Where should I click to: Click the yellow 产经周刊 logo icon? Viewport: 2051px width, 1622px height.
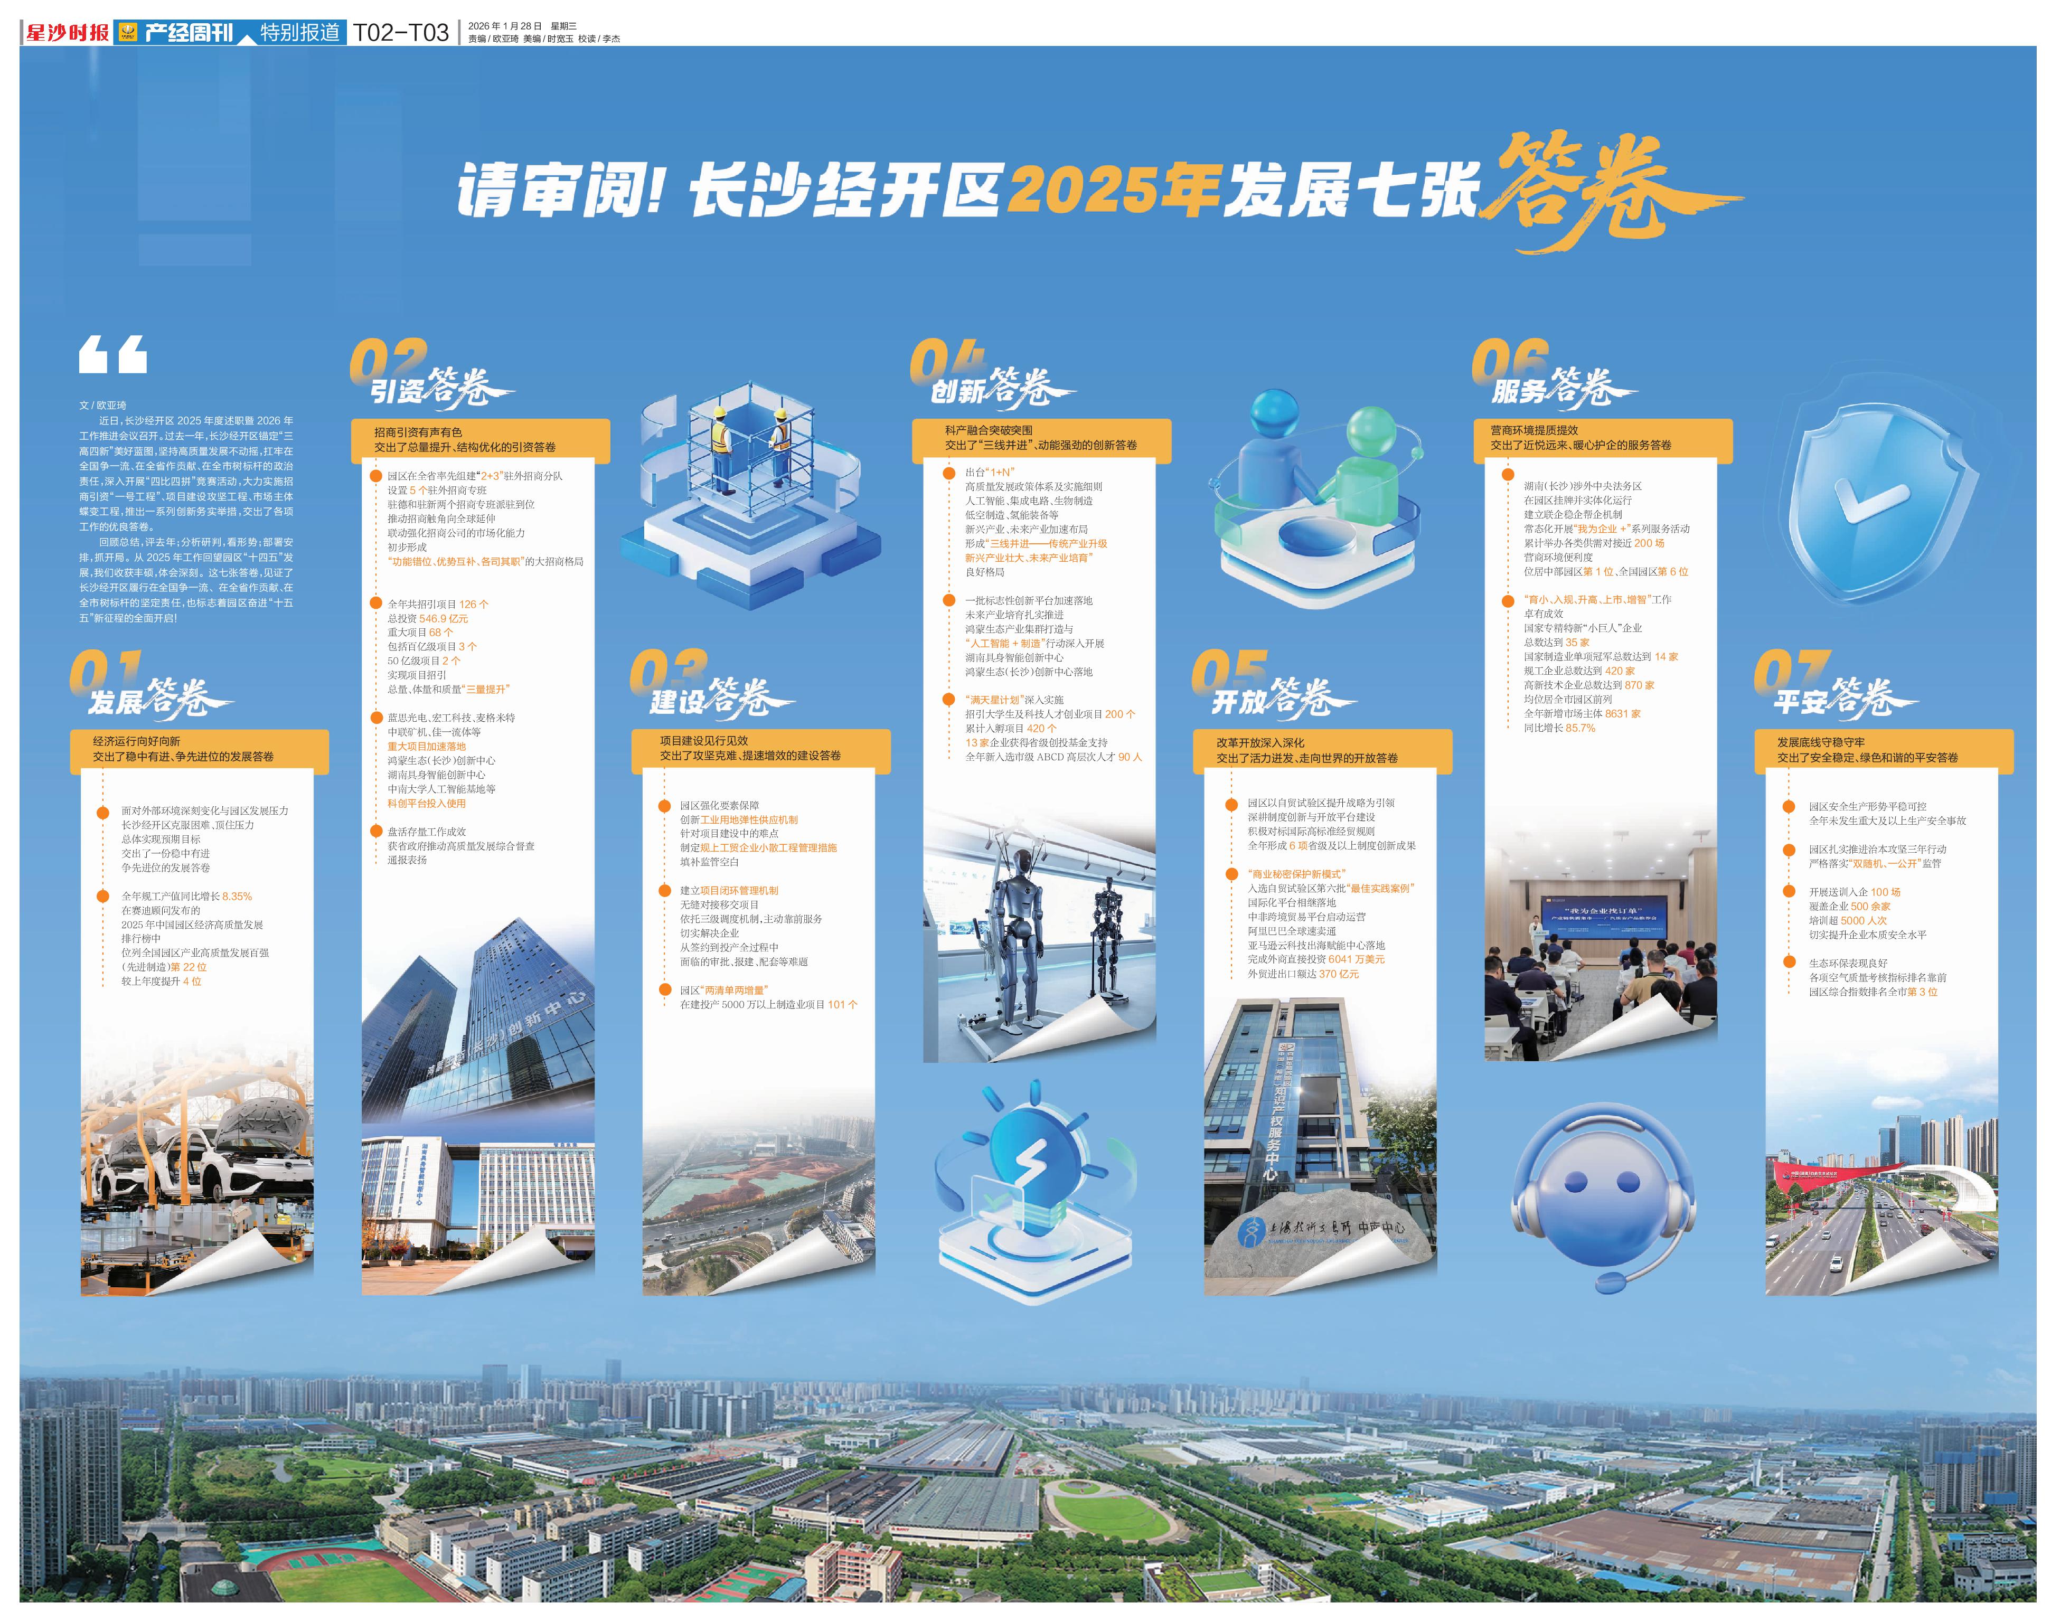[127, 32]
